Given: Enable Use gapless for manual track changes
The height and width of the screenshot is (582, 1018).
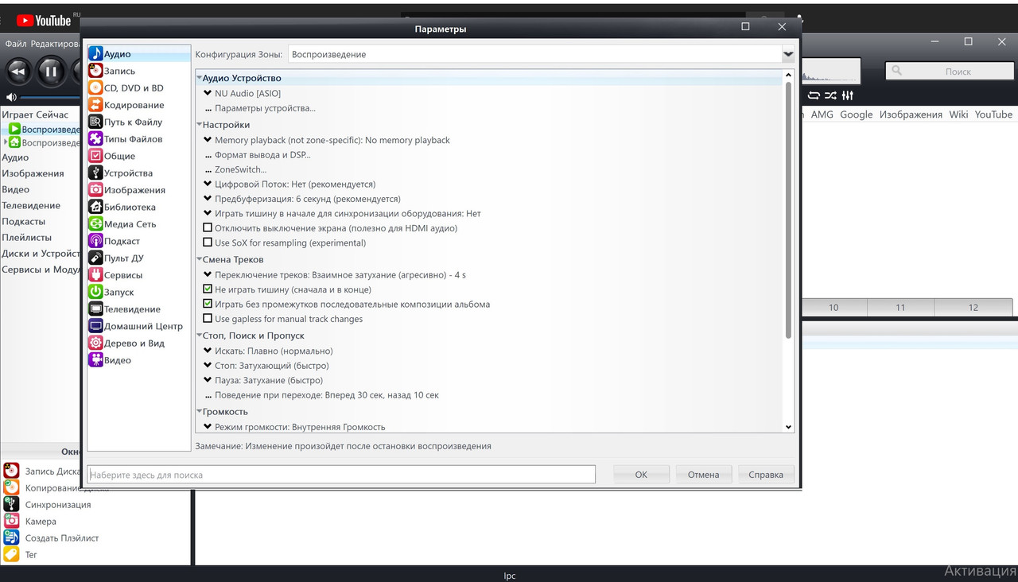Looking at the screenshot, I should (208, 319).
